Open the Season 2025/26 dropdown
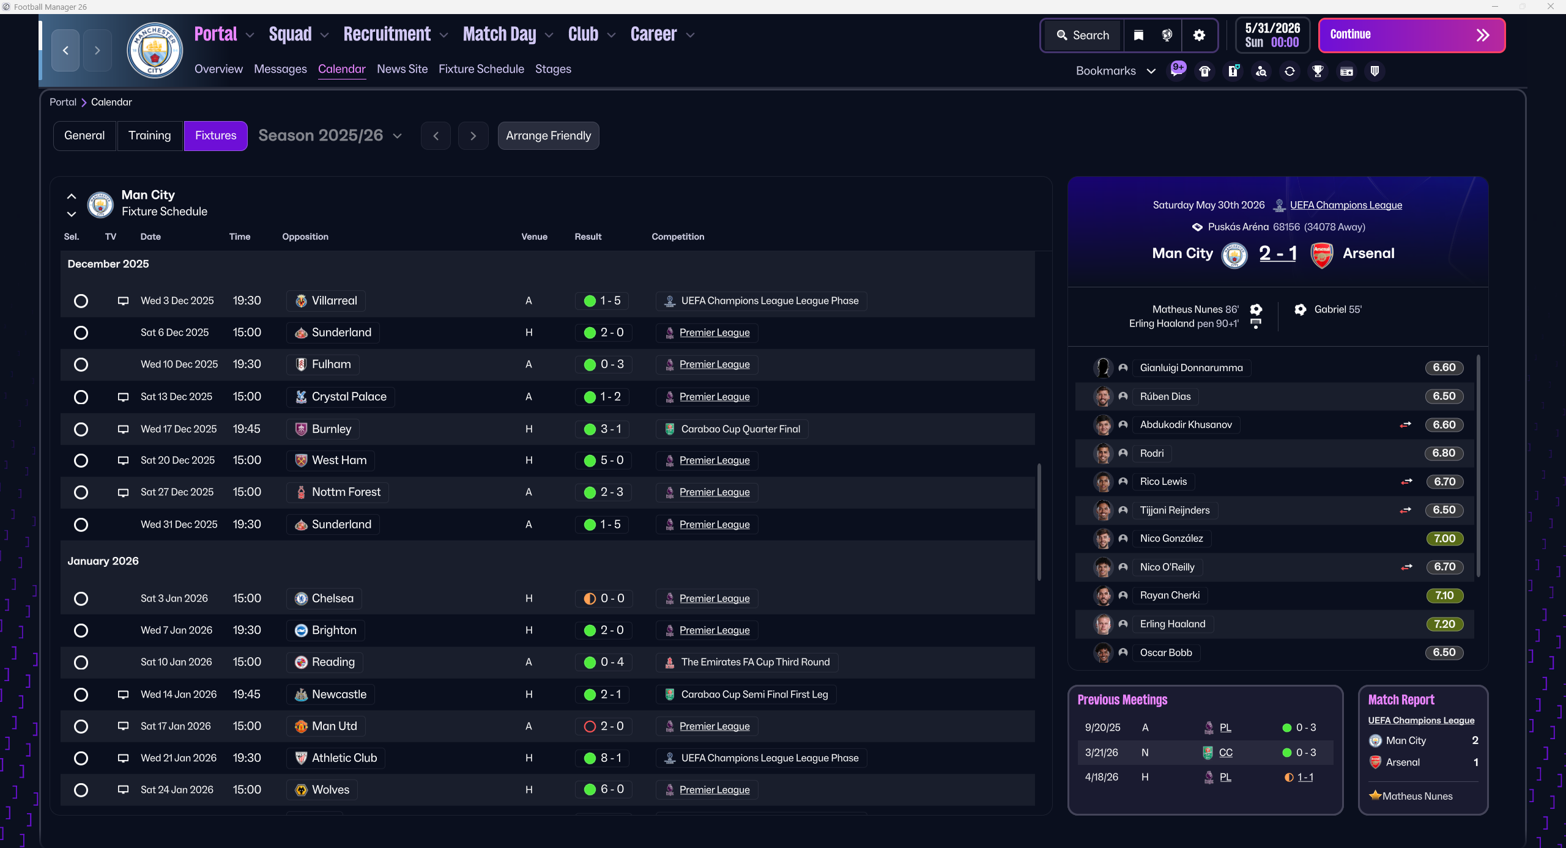1566x848 pixels. pos(330,136)
